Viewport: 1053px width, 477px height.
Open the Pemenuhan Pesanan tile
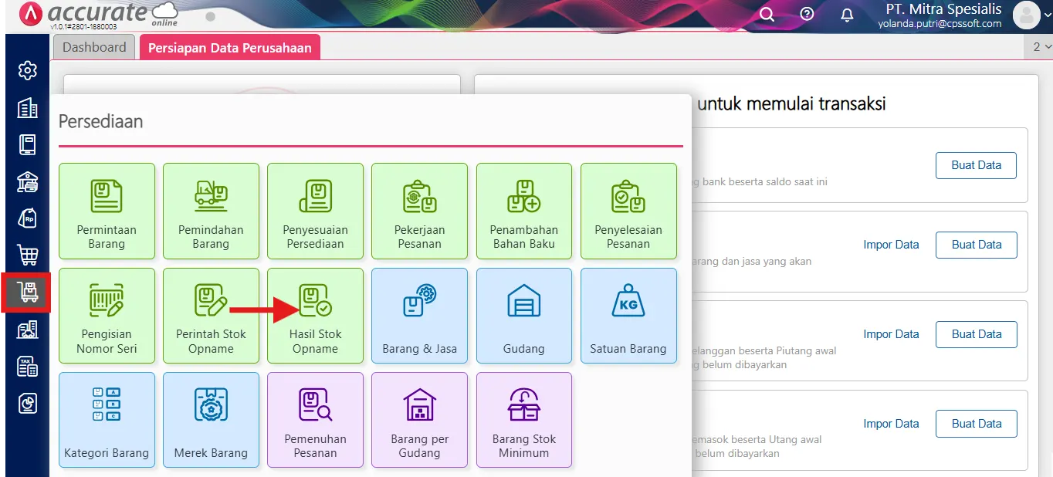[x=315, y=420]
